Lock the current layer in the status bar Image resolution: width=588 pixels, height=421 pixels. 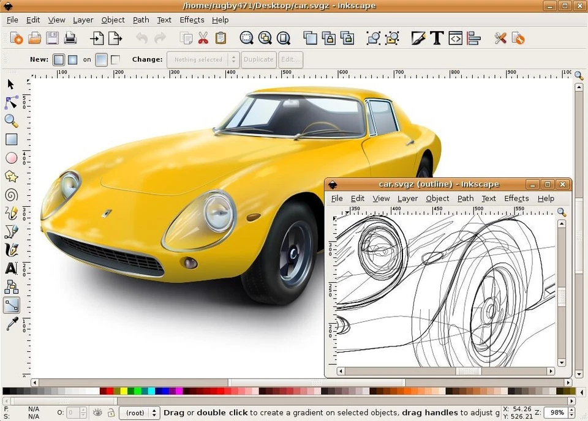click(111, 412)
